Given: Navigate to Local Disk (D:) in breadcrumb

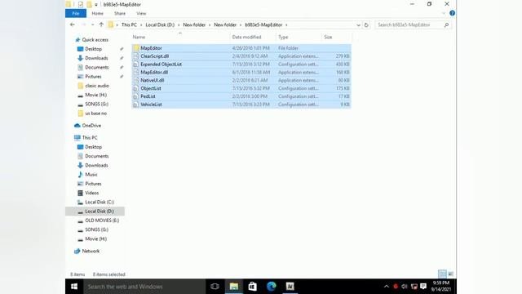Looking at the screenshot, I should pyautogui.click(x=160, y=25).
